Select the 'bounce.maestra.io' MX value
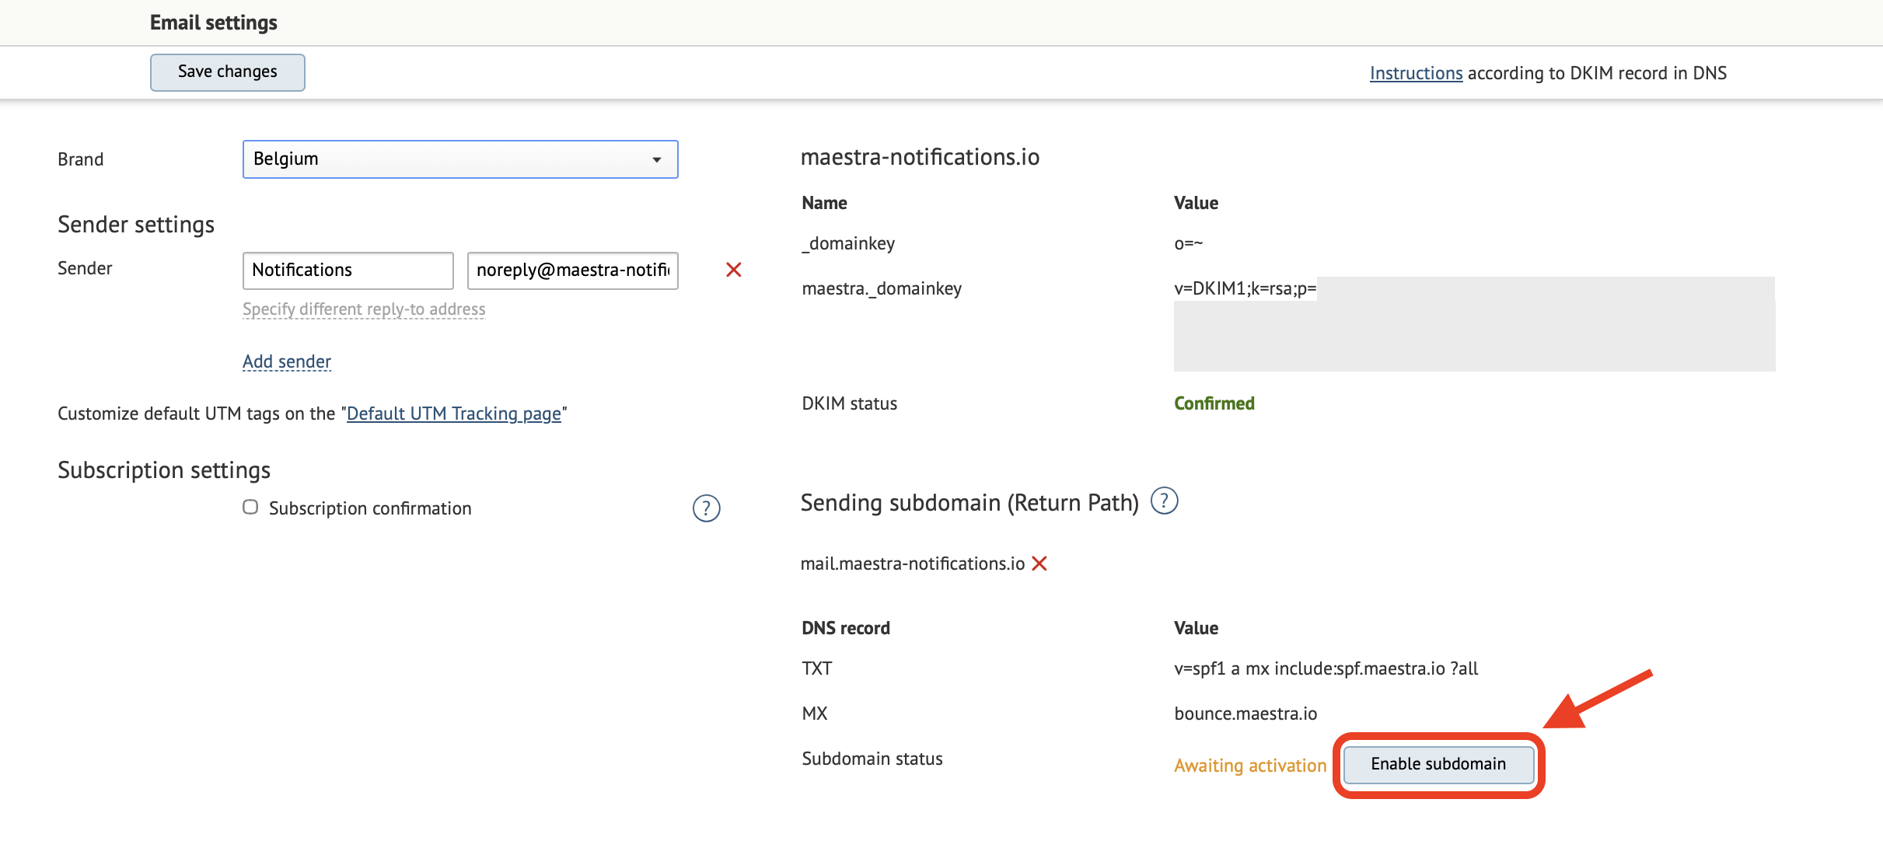1883x855 pixels. click(1245, 714)
